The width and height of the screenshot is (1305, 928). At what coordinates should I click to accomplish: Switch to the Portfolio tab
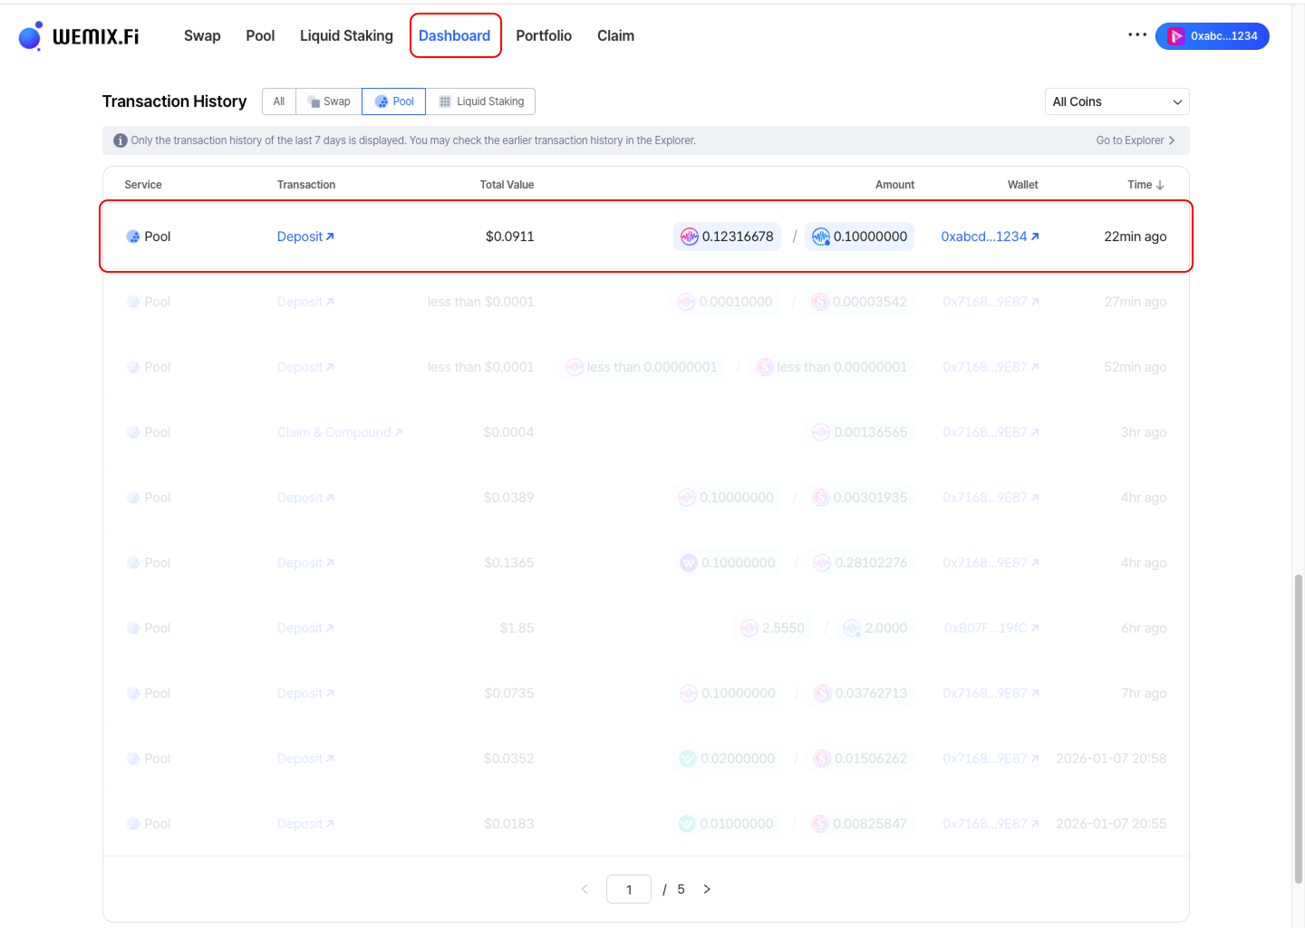point(543,36)
